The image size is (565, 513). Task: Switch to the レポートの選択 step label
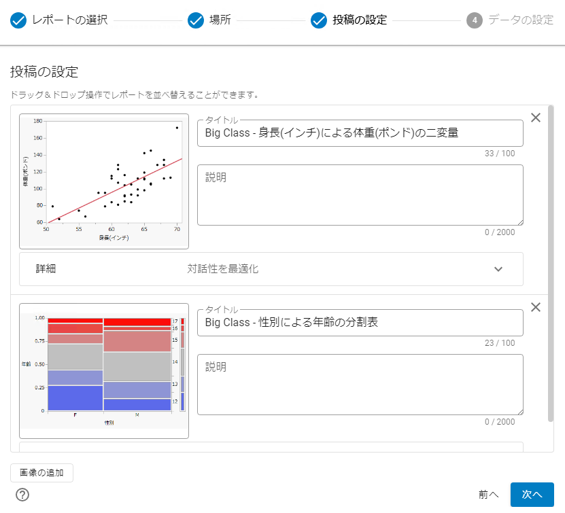coord(69,20)
